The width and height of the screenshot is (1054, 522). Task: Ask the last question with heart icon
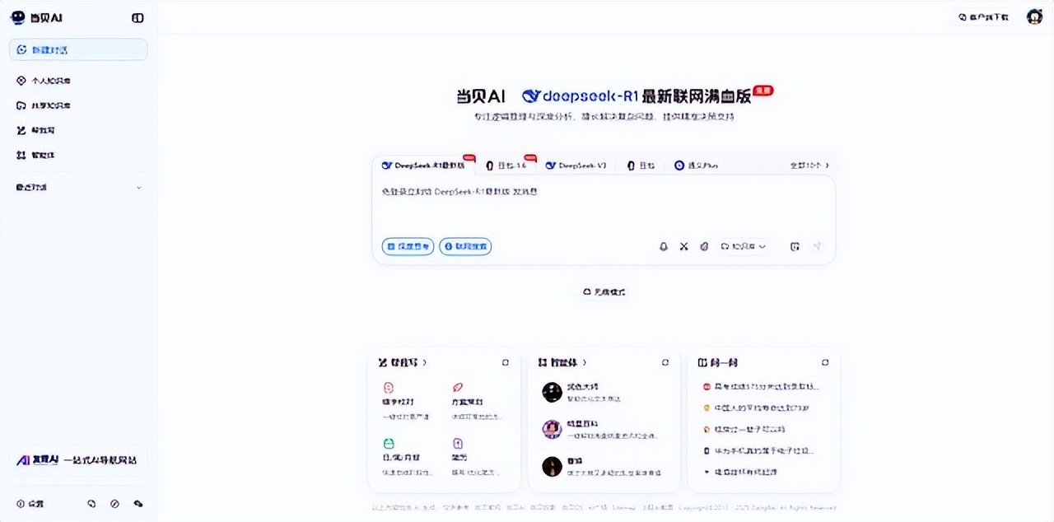pyautogui.click(x=740, y=472)
